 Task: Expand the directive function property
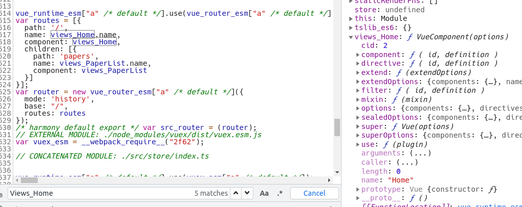pyautogui.click(x=358, y=64)
